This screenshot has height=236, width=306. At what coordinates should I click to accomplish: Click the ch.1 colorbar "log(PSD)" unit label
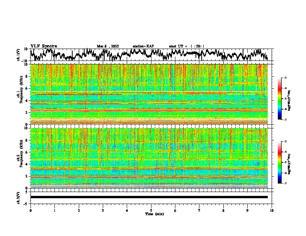[x=289, y=101]
